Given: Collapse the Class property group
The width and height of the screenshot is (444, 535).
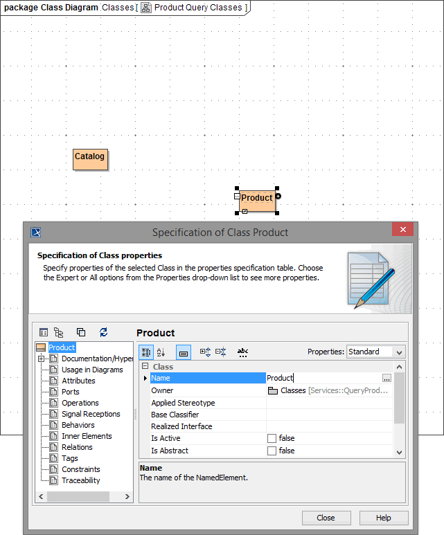Looking at the screenshot, I should point(145,366).
